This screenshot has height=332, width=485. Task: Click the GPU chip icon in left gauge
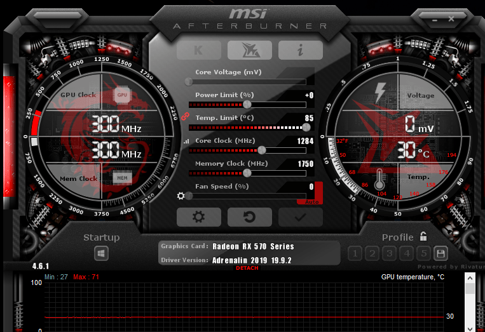[x=122, y=95]
